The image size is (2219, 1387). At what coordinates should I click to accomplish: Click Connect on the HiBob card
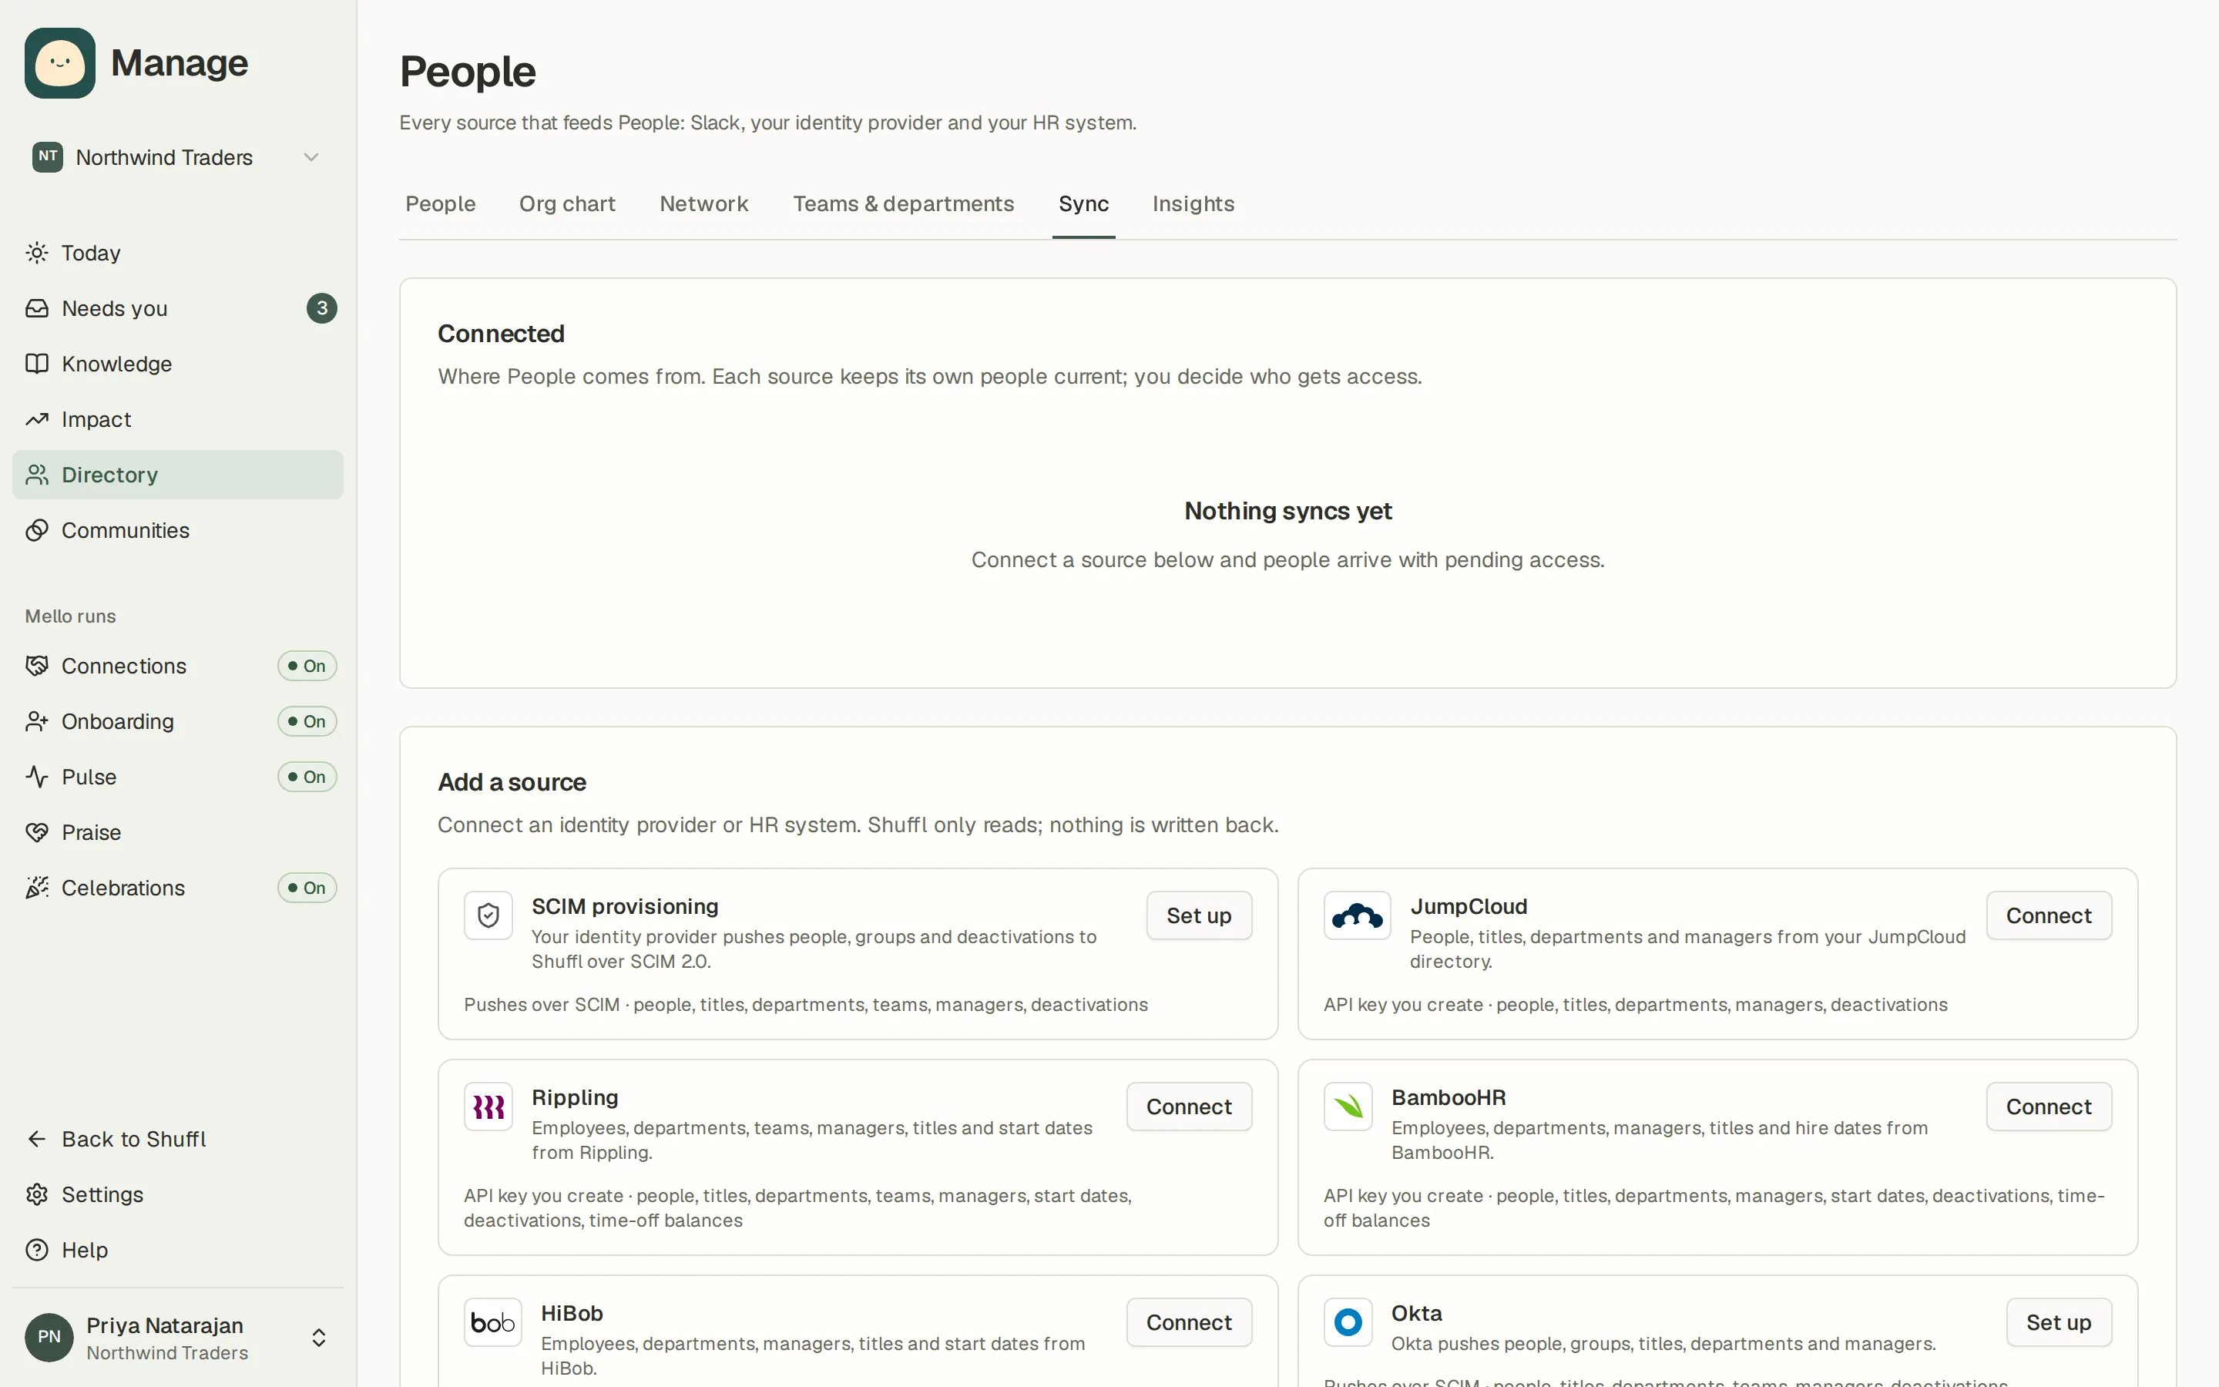(1190, 1323)
